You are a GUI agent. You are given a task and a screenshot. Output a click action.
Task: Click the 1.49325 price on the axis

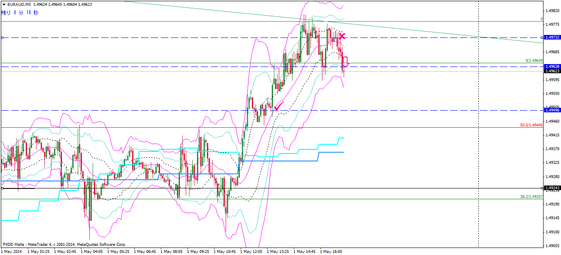(553, 163)
